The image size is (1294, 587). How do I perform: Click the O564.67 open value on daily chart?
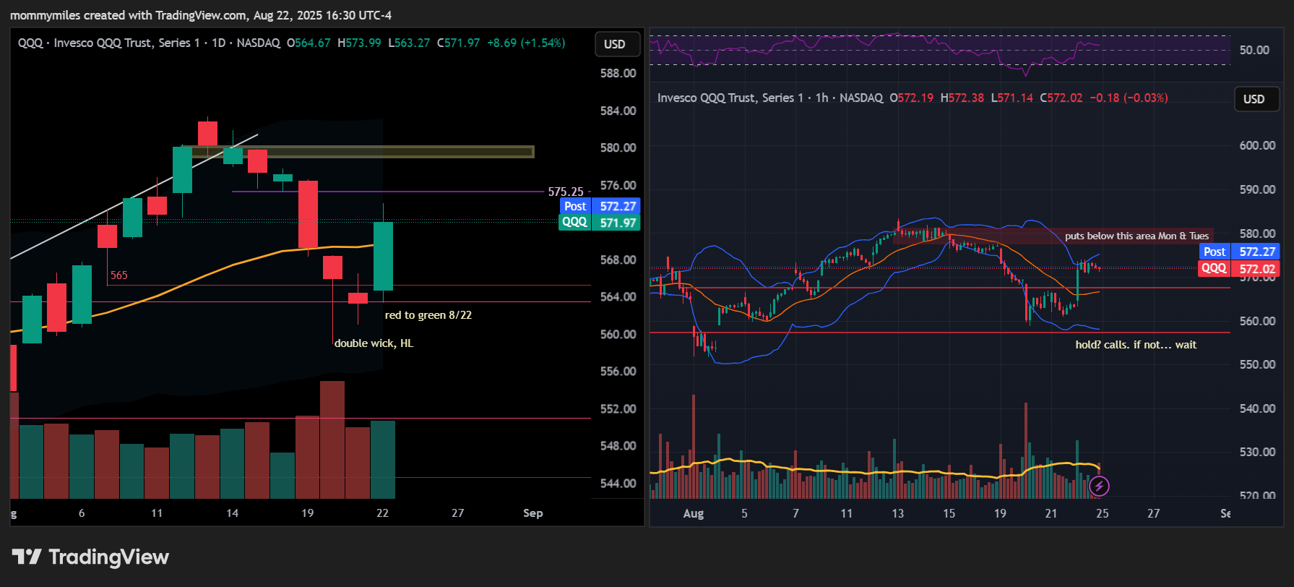click(x=309, y=43)
